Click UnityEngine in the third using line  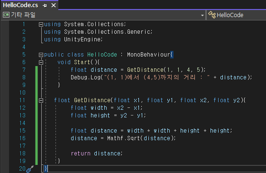coord(83,39)
